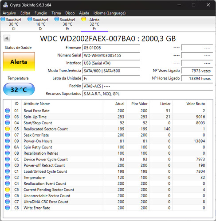Click the Nº Vezes Ligado value 7973 vezes
Screen dimensions: 216x221
click(x=197, y=71)
